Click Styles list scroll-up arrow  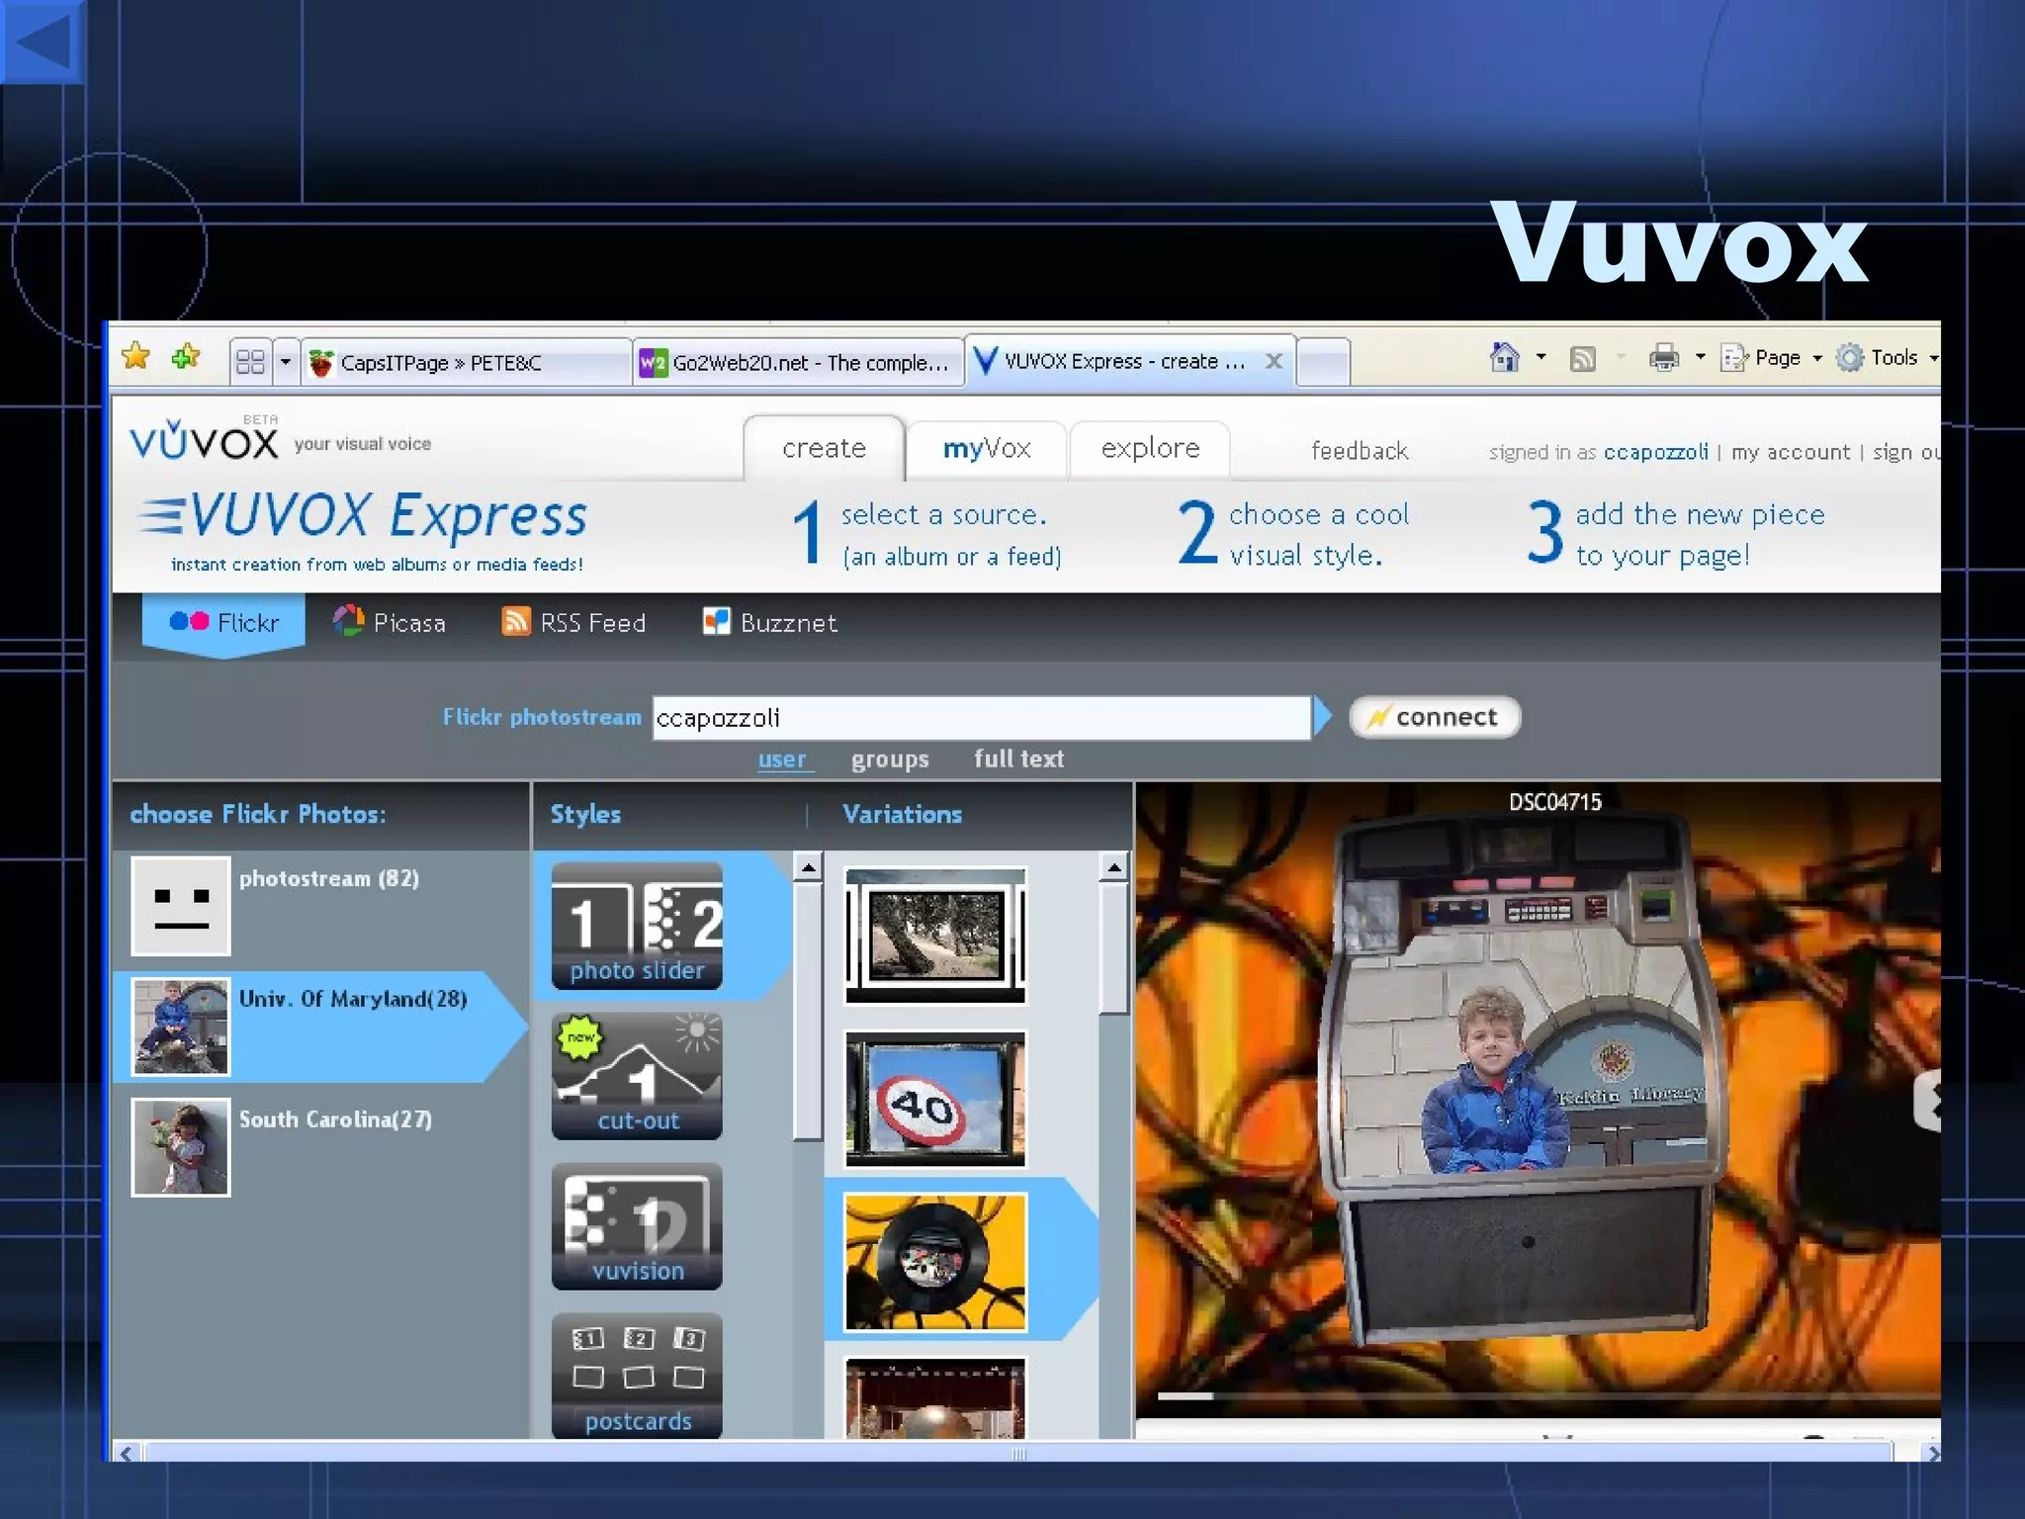pyautogui.click(x=808, y=867)
